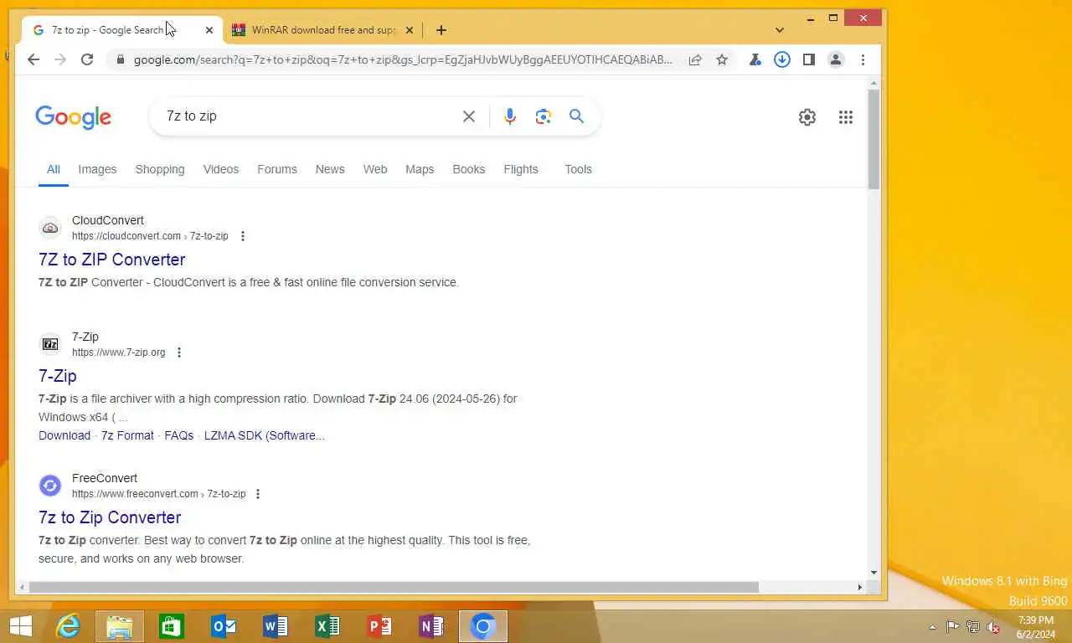Viewport: 1072px width, 643px height.
Task: Open more options for FreeConvert result
Action: tap(258, 494)
